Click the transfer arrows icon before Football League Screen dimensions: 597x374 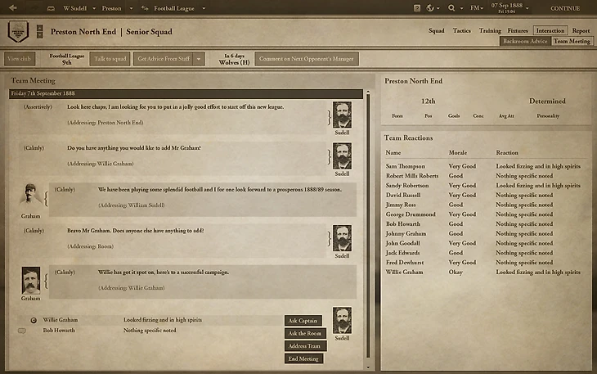coord(146,8)
